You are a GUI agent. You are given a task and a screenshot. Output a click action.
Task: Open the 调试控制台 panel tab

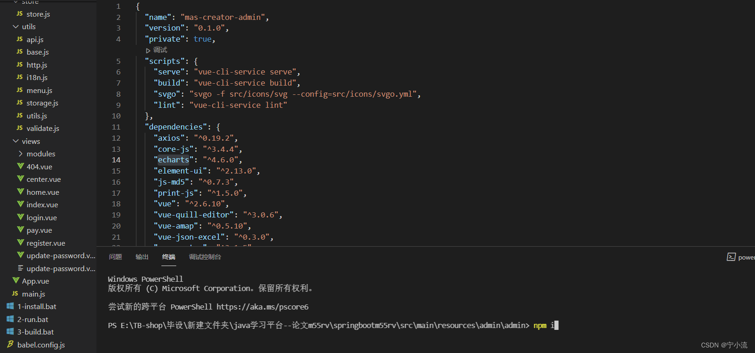click(205, 257)
